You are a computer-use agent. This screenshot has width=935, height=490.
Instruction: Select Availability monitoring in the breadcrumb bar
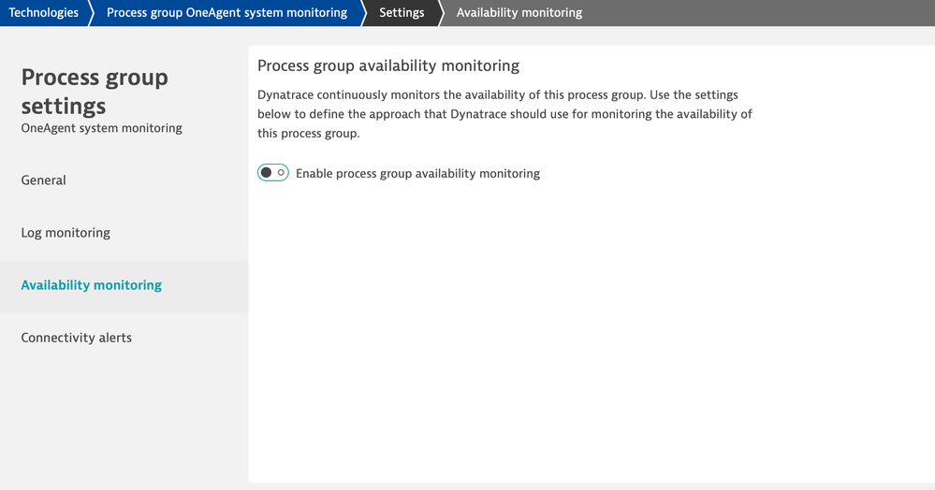519,13
